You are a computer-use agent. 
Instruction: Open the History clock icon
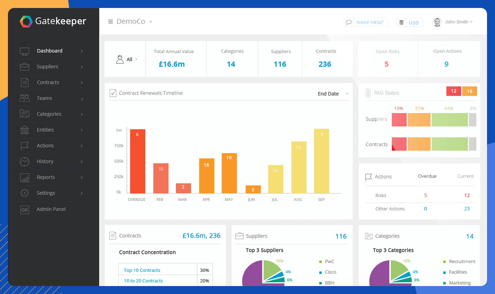click(24, 161)
